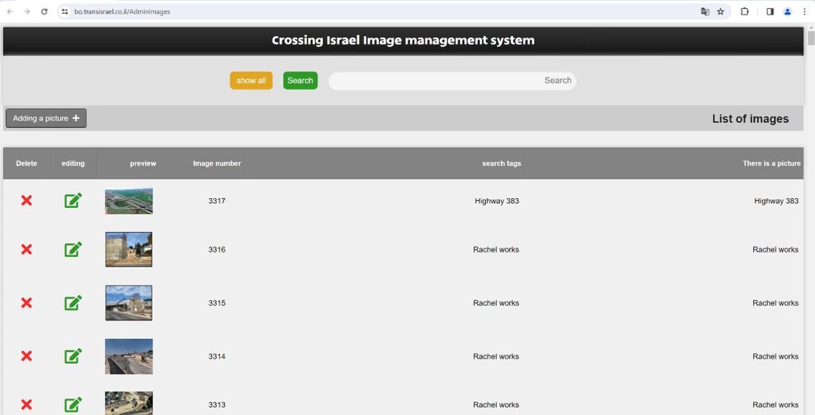Edit image 3314 entry
This screenshot has height=415, width=815.
[x=73, y=356]
